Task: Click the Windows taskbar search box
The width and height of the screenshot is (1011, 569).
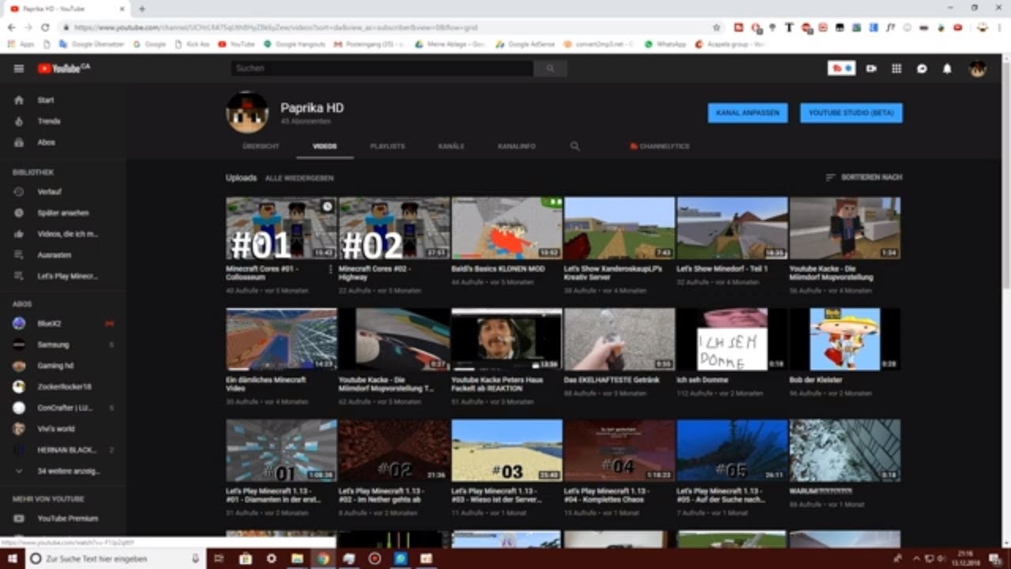Action: pyautogui.click(x=116, y=559)
